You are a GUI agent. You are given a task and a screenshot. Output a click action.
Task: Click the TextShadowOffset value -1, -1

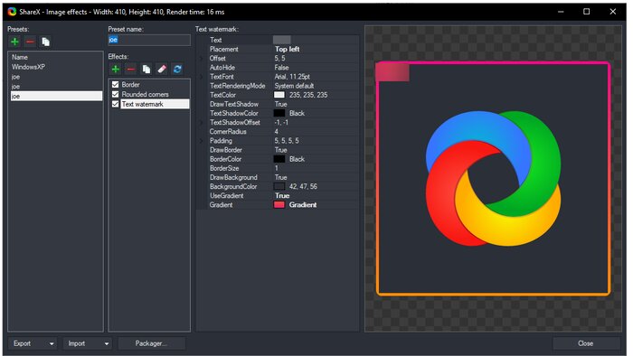pyautogui.click(x=281, y=123)
